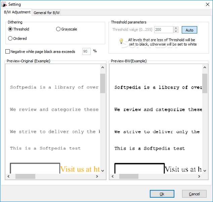
Task: Click left arrow in Preview-Original horizontal scrollbar
Action: click(8, 176)
